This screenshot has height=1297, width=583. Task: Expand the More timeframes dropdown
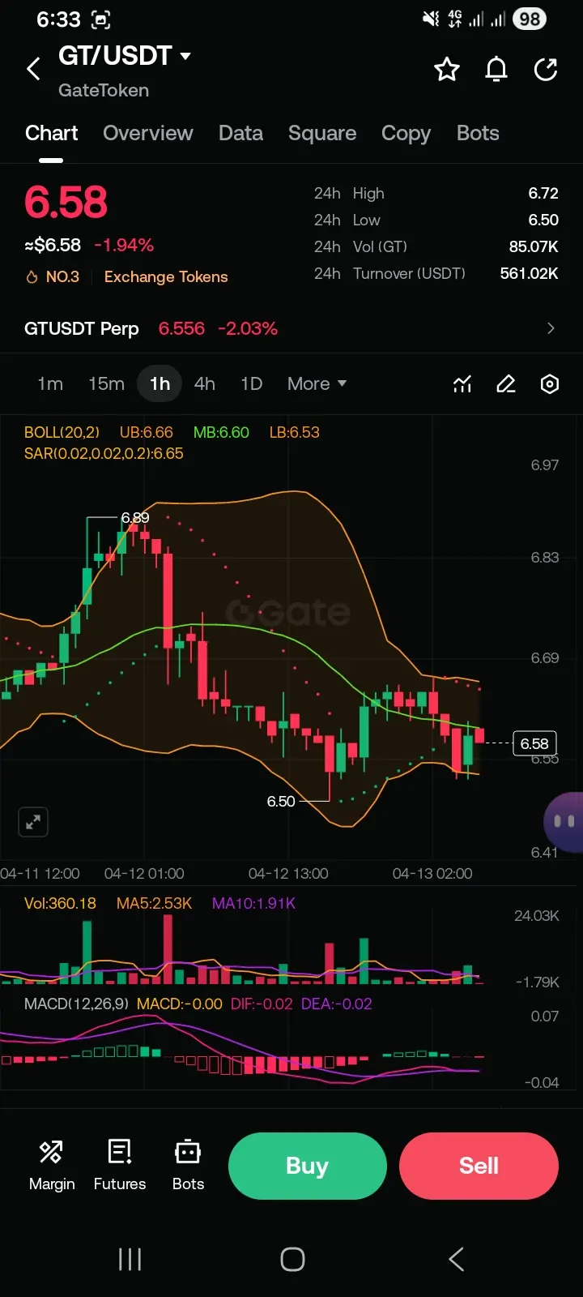click(317, 383)
